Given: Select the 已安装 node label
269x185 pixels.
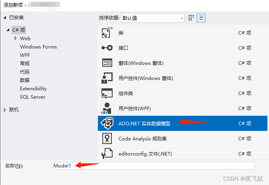Looking at the screenshot, I should pyautogui.click(x=16, y=18).
